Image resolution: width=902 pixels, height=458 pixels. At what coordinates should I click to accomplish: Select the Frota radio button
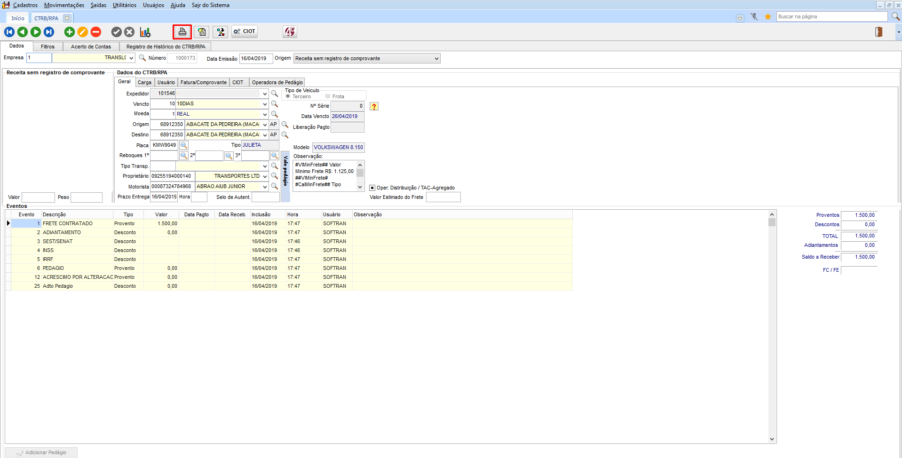coord(328,96)
